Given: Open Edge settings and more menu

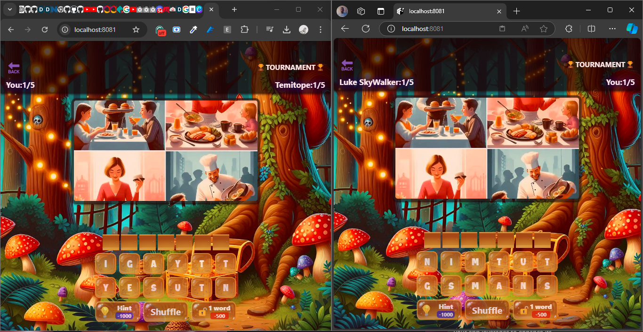Looking at the screenshot, I should (x=612, y=29).
